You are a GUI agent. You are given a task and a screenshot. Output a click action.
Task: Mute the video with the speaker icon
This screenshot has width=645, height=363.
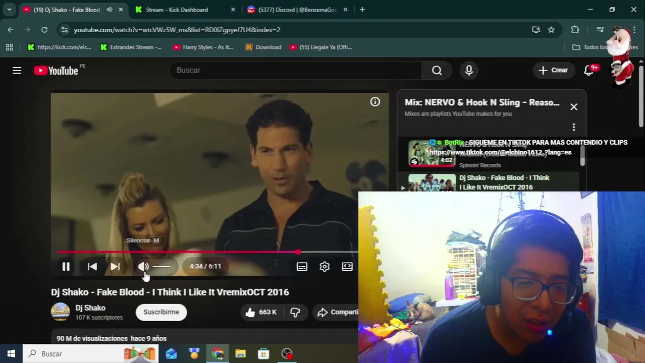tap(143, 267)
